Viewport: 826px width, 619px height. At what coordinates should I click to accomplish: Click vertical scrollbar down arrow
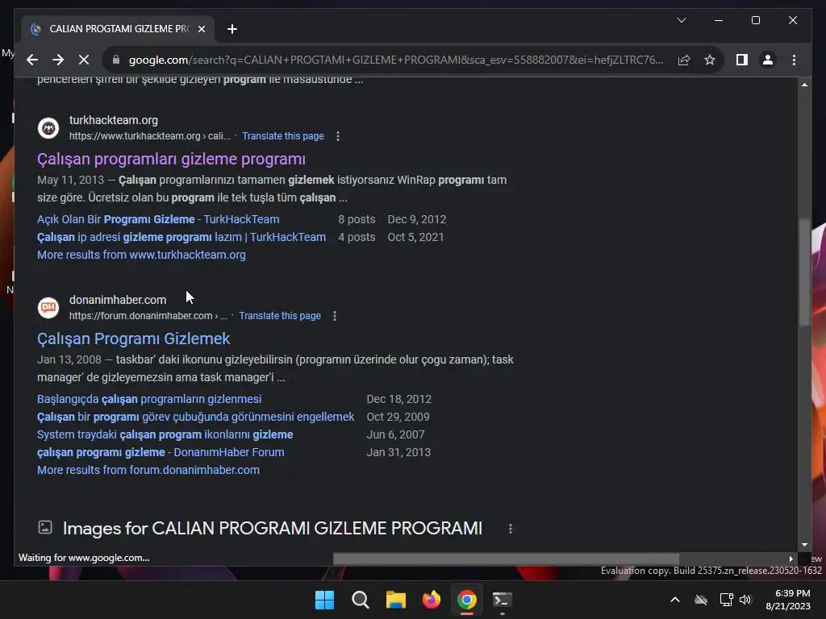(x=804, y=546)
